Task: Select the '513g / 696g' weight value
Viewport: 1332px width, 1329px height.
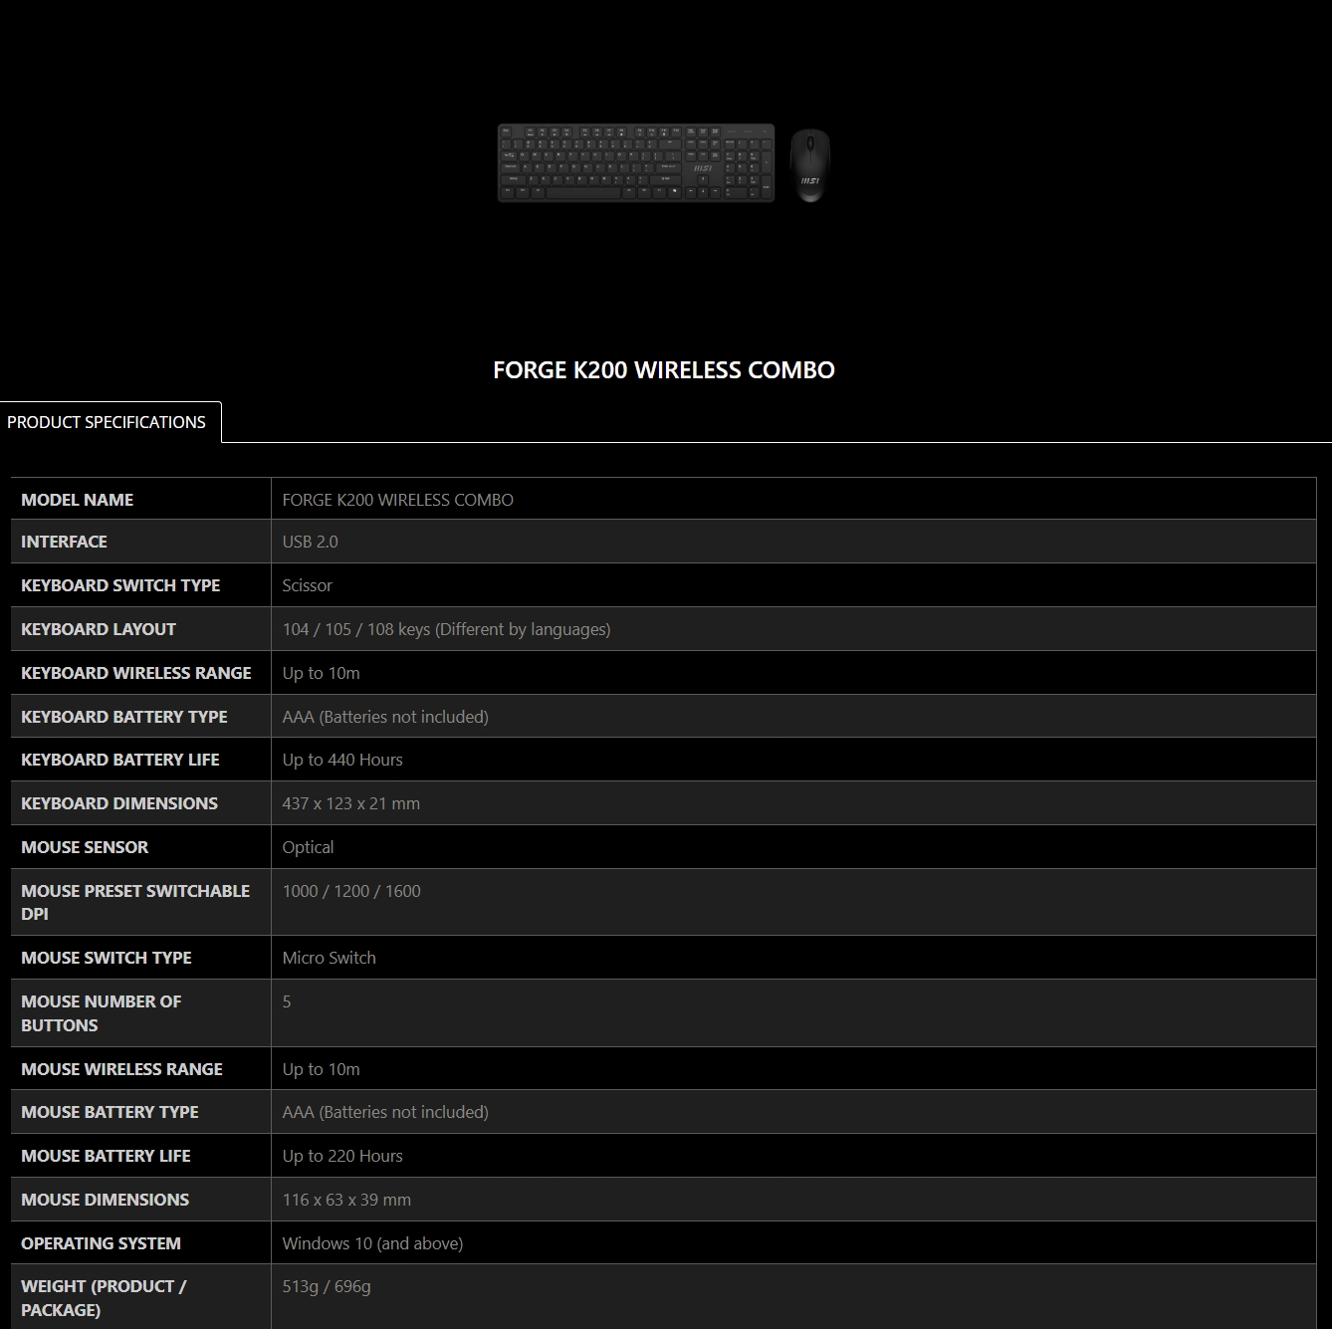Action: [x=327, y=1286]
